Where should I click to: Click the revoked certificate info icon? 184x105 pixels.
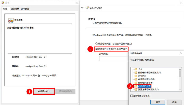point(11,20)
